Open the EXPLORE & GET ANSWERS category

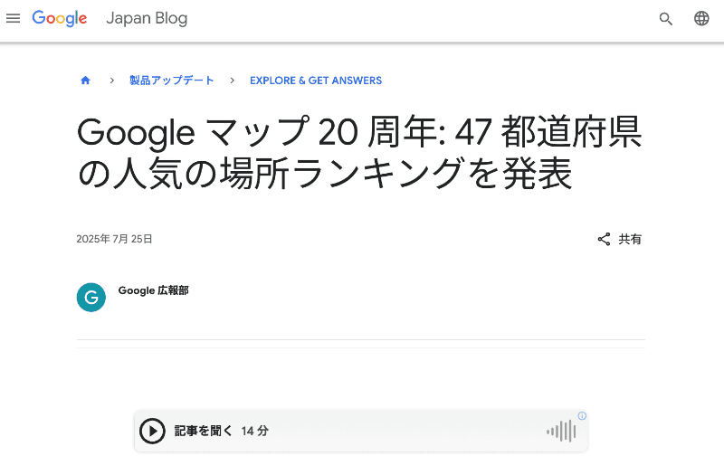point(316,81)
